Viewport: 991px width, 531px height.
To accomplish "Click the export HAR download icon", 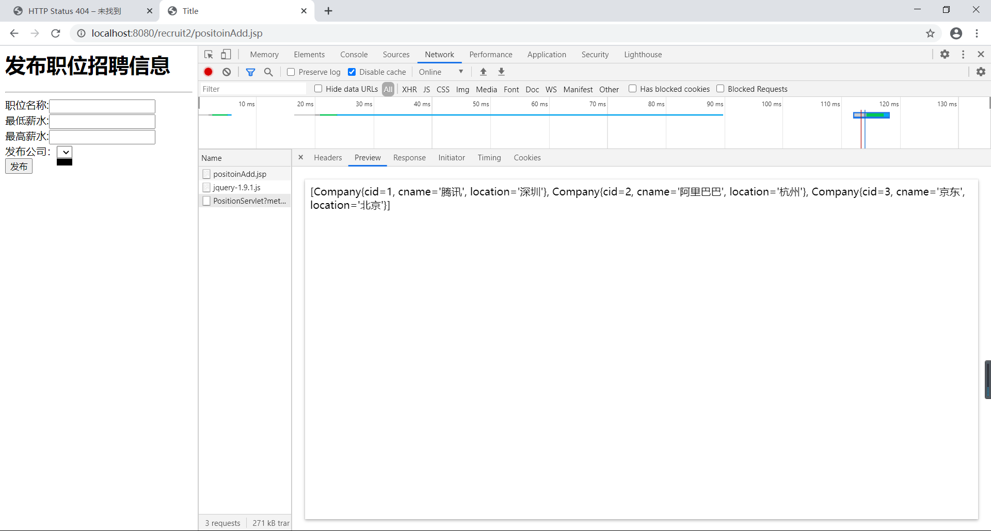I will pos(501,72).
